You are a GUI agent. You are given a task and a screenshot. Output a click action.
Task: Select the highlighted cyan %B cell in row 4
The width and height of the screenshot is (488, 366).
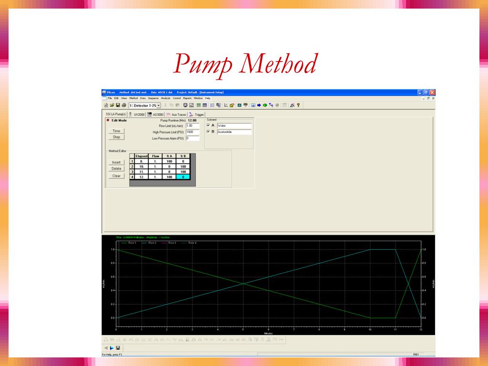pos(183,177)
